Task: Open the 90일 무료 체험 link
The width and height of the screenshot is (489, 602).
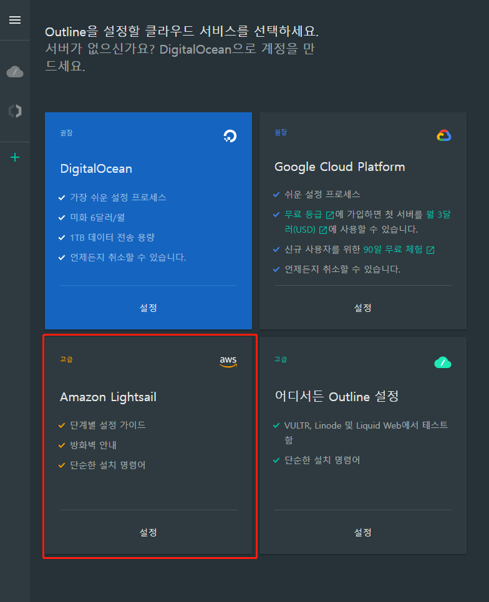Action: (393, 250)
